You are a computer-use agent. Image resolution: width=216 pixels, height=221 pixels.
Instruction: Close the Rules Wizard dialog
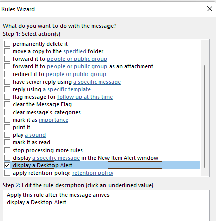[x=210, y=9]
